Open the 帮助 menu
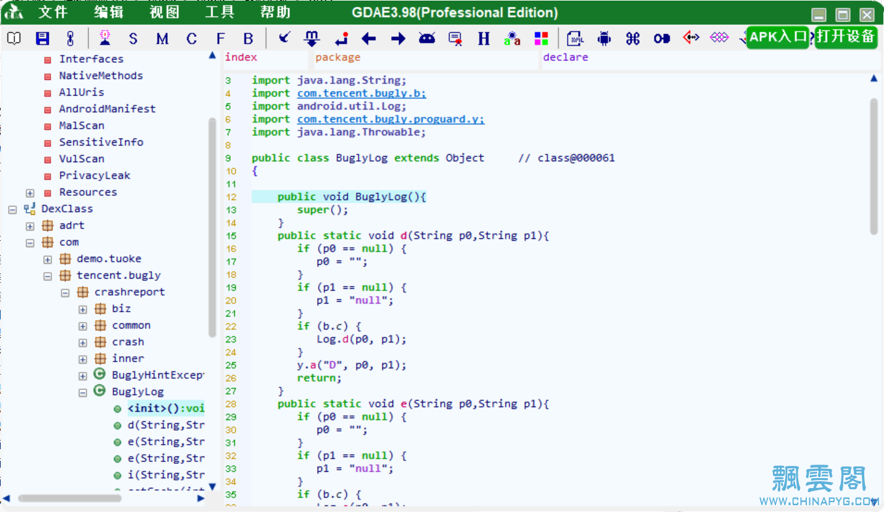 (275, 12)
